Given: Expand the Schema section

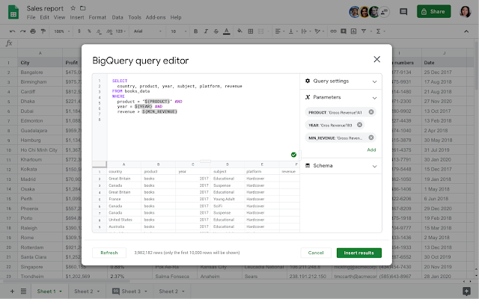Looking at the screenshot, I should pyautogui.click(x=374, y=166).
